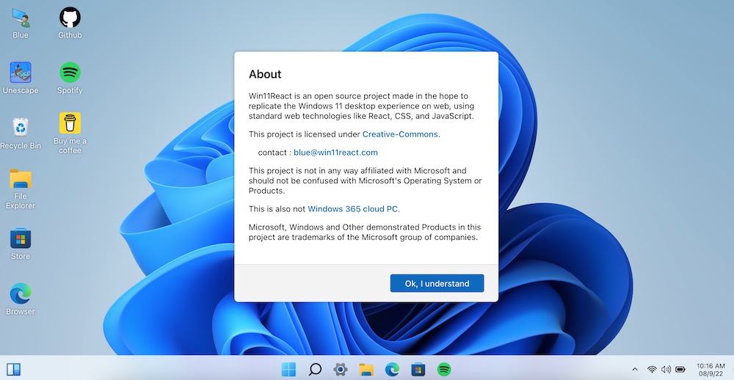Open taskbar Search magnifier
Image resolution: width=734 pixels, height=380 pixels.
click(x=315, y=369)
